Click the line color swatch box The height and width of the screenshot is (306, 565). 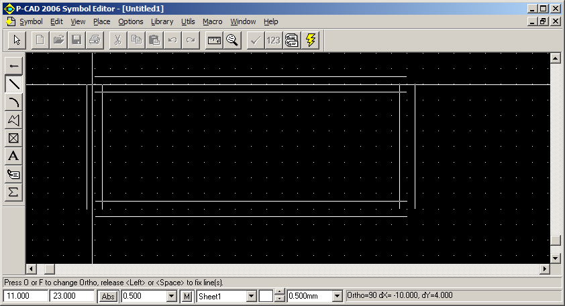tap(266, 297)
